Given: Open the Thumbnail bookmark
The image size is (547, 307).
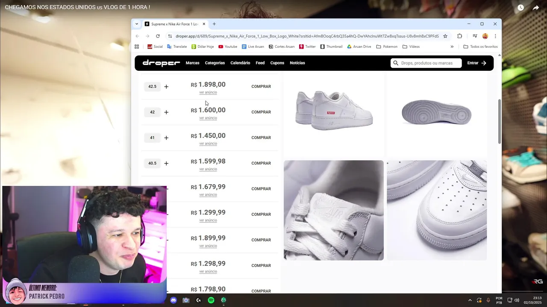Looking at the screenshot, I should [331, 46].
